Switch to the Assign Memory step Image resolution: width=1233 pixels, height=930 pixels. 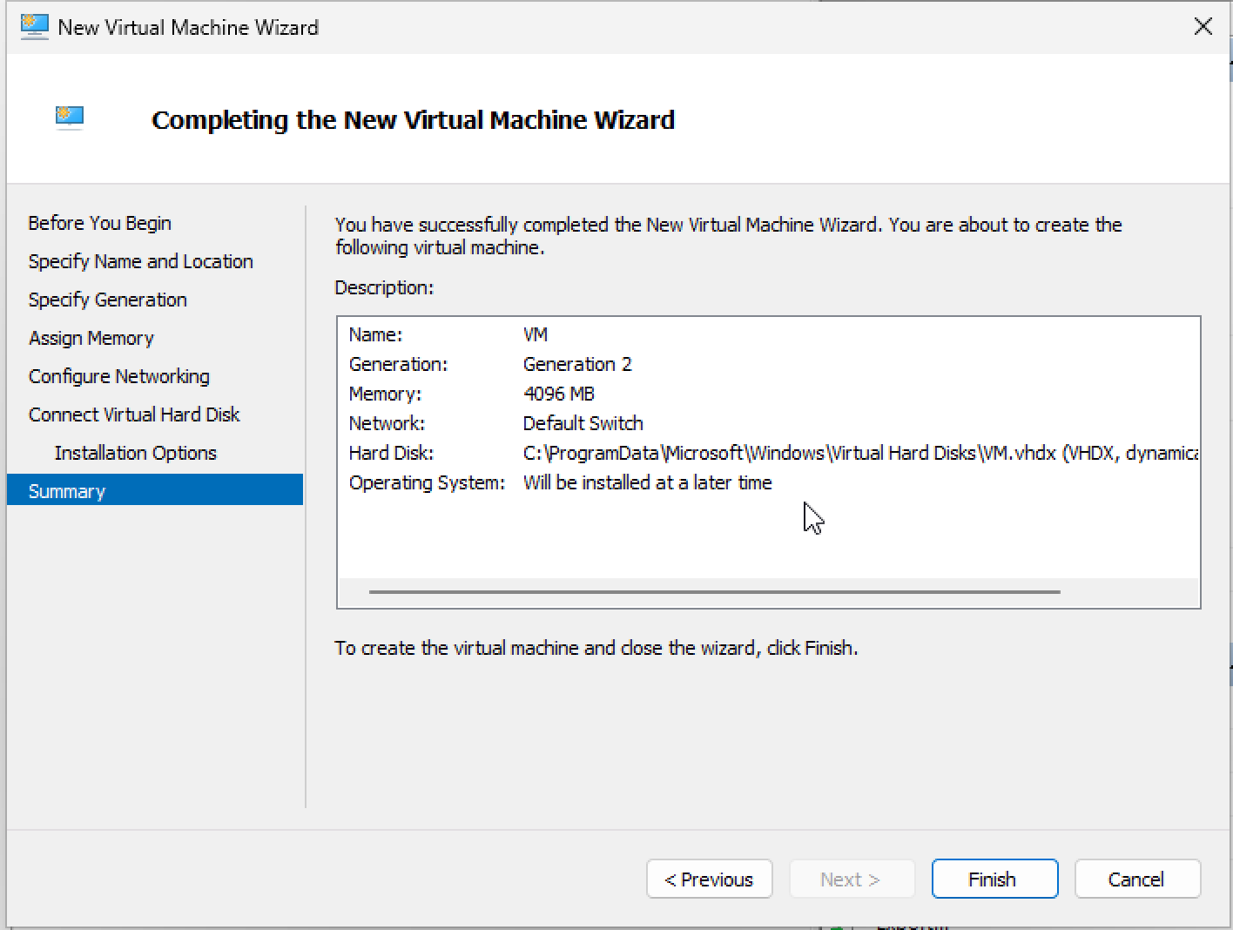91,338
